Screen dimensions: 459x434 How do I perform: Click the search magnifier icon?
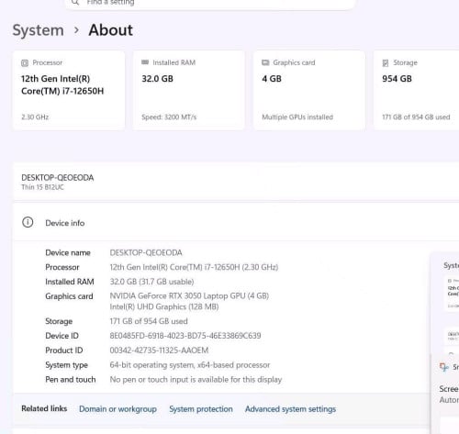[x=75, y=3]
